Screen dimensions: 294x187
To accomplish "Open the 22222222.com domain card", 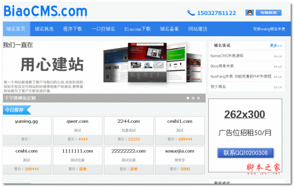I will [x=128, y=160].
